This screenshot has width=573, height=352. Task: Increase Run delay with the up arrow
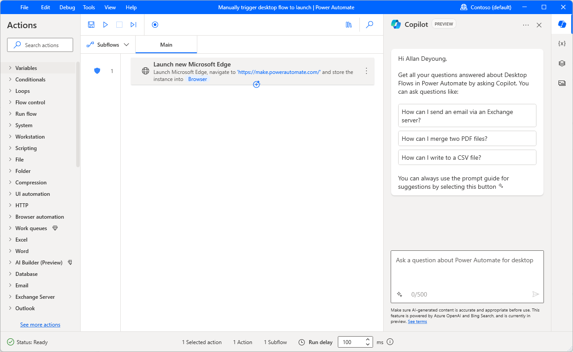[x=368, y=339]
